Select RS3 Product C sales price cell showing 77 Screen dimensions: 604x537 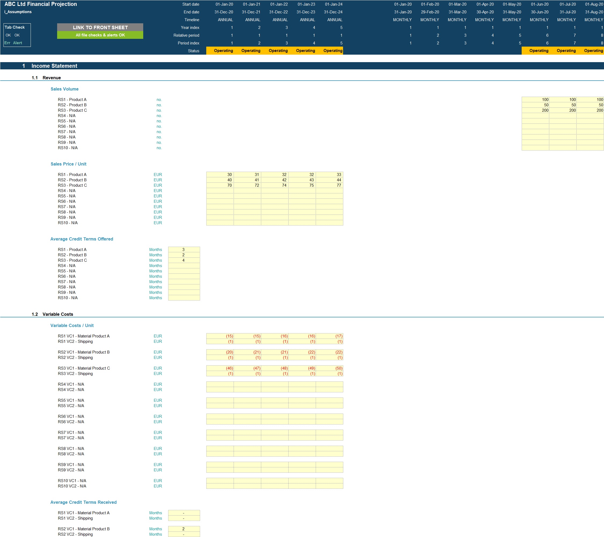coord(329,185)
